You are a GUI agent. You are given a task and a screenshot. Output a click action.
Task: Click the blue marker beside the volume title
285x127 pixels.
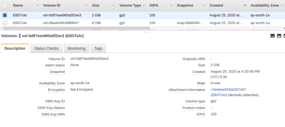(20, 36)
